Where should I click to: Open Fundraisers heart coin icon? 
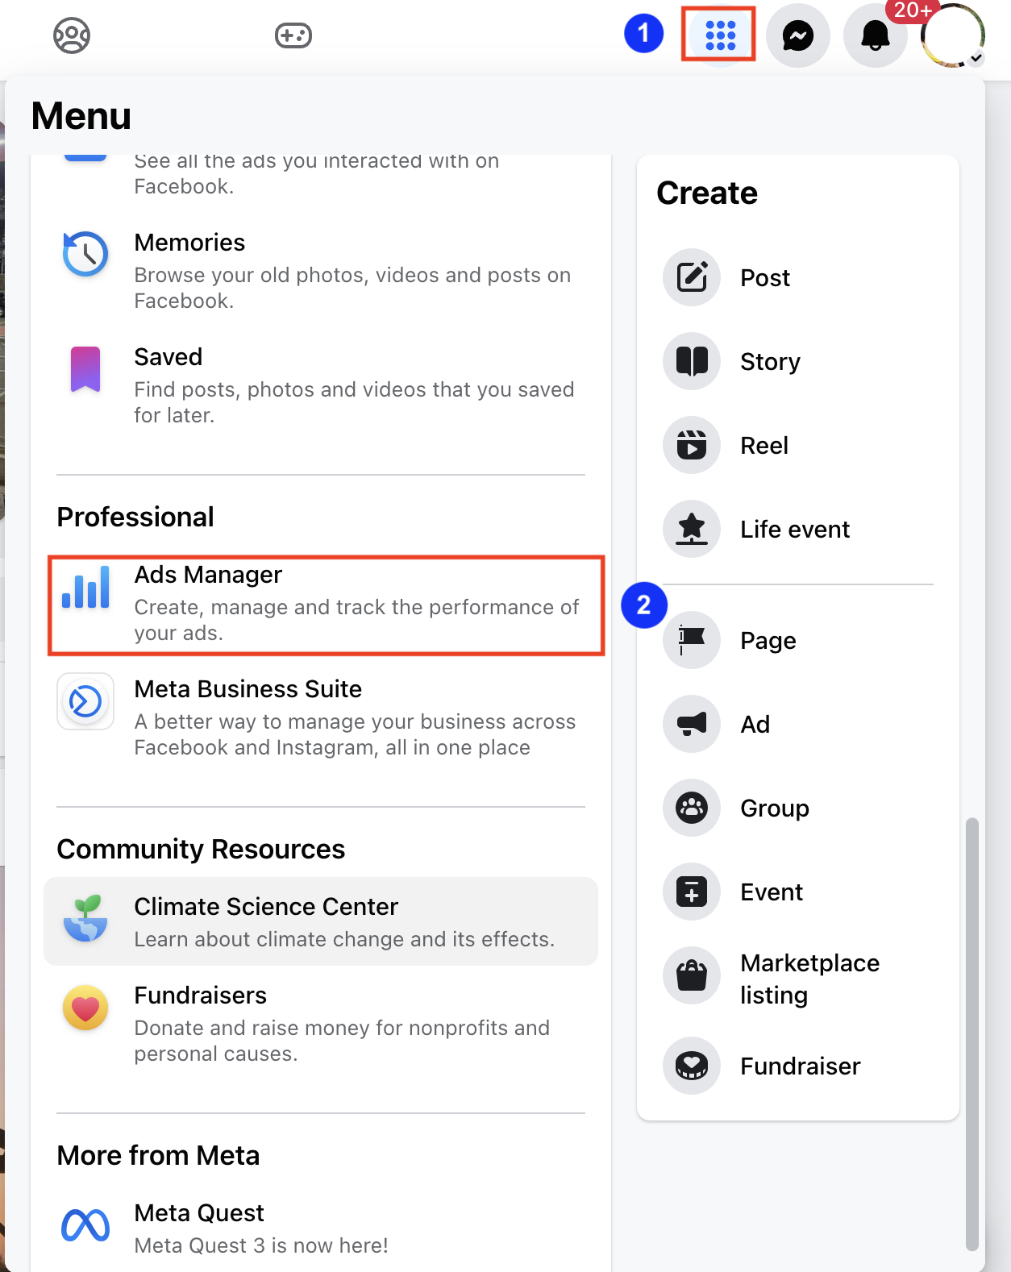85,1008
